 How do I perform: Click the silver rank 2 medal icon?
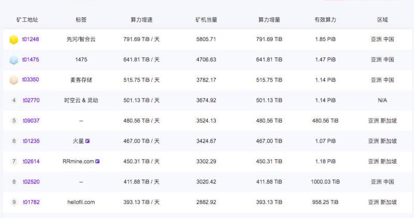click(x=14, y=60)
